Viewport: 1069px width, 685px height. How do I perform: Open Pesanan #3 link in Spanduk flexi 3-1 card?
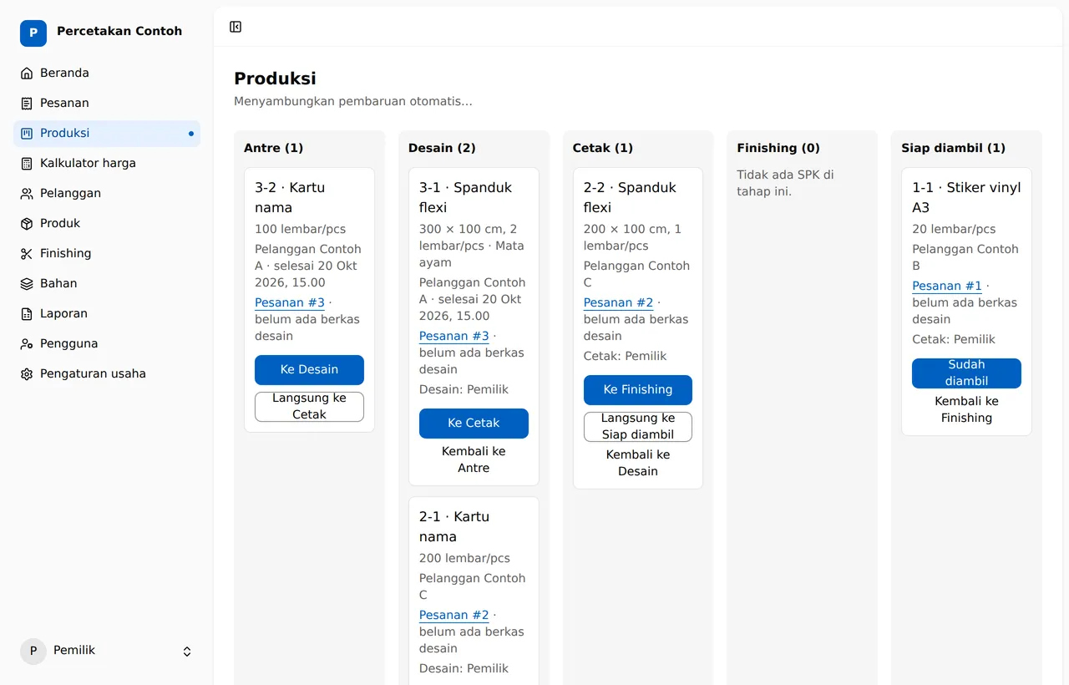click(454, 336)
